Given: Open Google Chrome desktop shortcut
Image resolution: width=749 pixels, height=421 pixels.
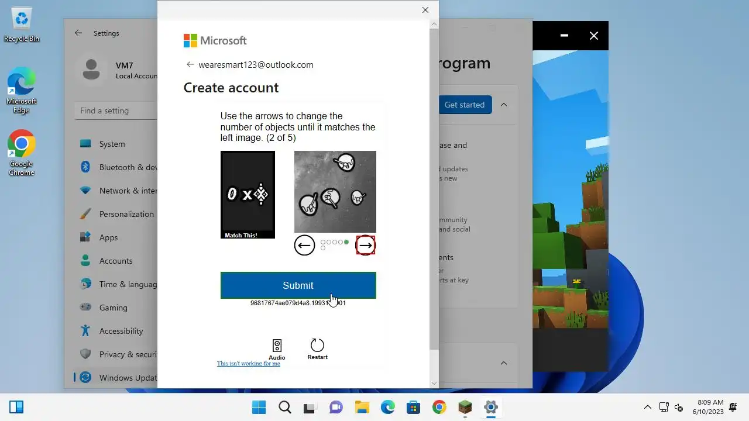Looking at the screenshot, I should pos(22,153).
